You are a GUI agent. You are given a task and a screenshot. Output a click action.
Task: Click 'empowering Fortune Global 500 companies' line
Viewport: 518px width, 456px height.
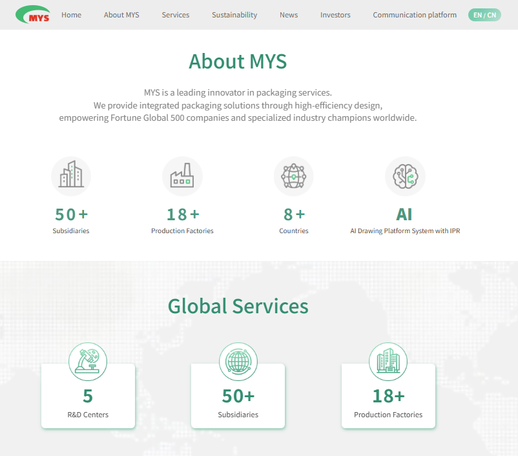coord(238,118)
